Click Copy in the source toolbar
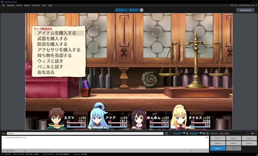 click(x=19, y=151)
